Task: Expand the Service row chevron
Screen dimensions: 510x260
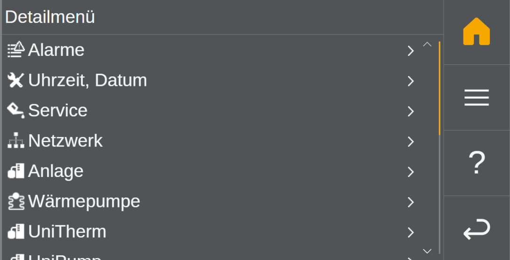Action: [411, 111]
